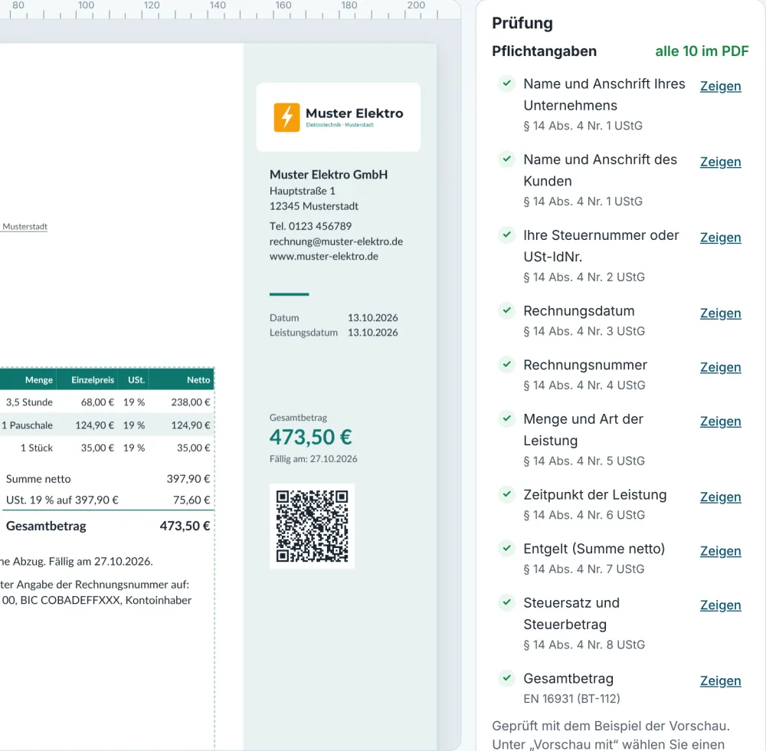The image size is (766, 751).
Task: Click '§ 14 Abs. 4 Nr. 8 UStG' reference
Action: (584, 644)
